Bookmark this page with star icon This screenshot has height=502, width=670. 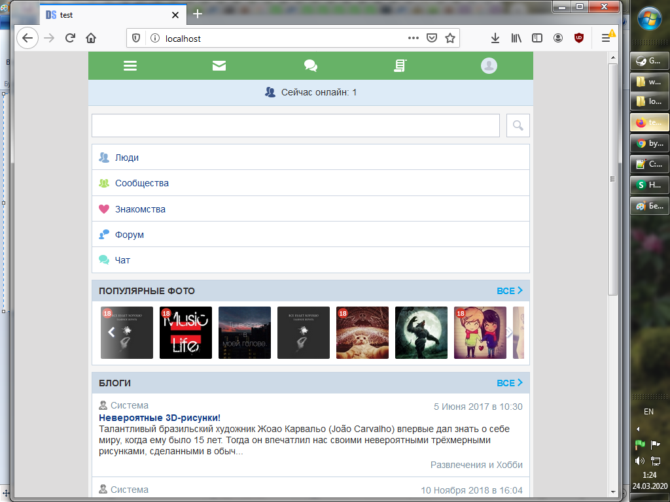point(450,38)
